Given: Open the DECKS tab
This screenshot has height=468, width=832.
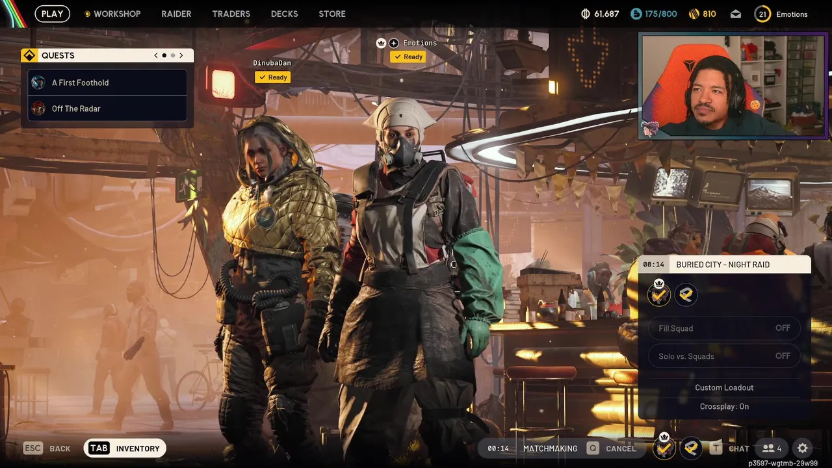Looking at the screenshot, I should coord(284,14).
